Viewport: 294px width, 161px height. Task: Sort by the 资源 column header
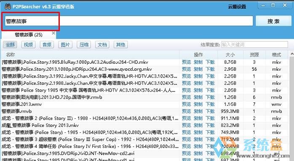click(x=254, y=55)
